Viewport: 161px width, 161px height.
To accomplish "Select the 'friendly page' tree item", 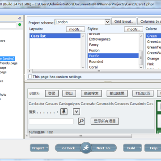I will (x=8, y=63).
